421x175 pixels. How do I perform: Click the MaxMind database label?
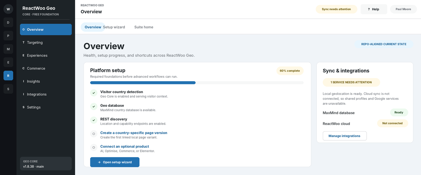[x=339, y=113]
